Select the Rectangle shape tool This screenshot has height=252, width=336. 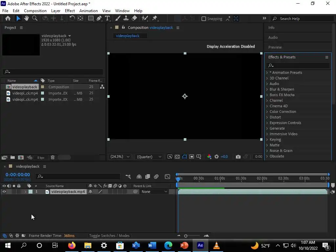(91, 18)
